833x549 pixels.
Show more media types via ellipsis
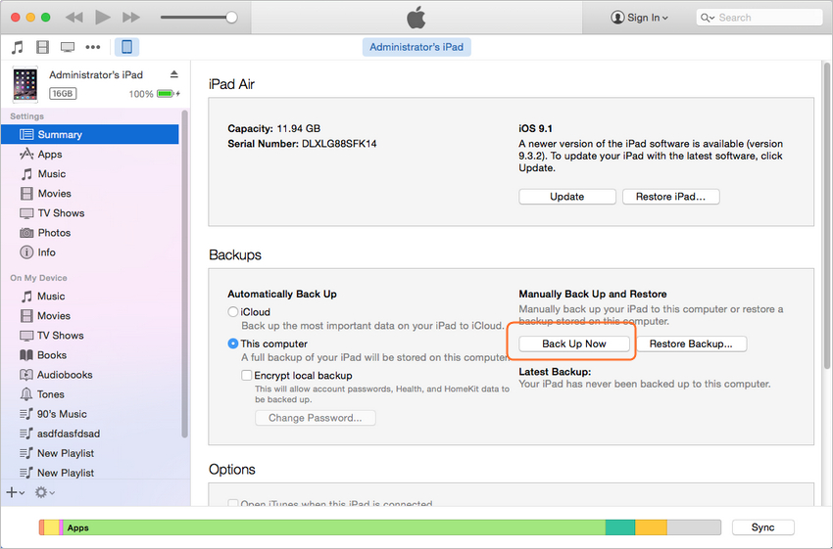point(93,47)
